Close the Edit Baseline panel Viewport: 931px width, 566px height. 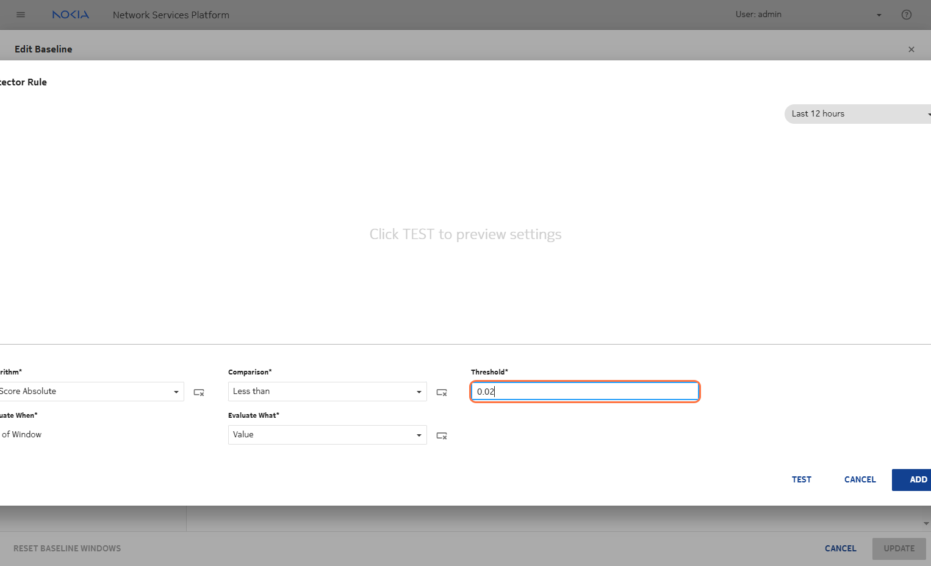pos(911,49)
